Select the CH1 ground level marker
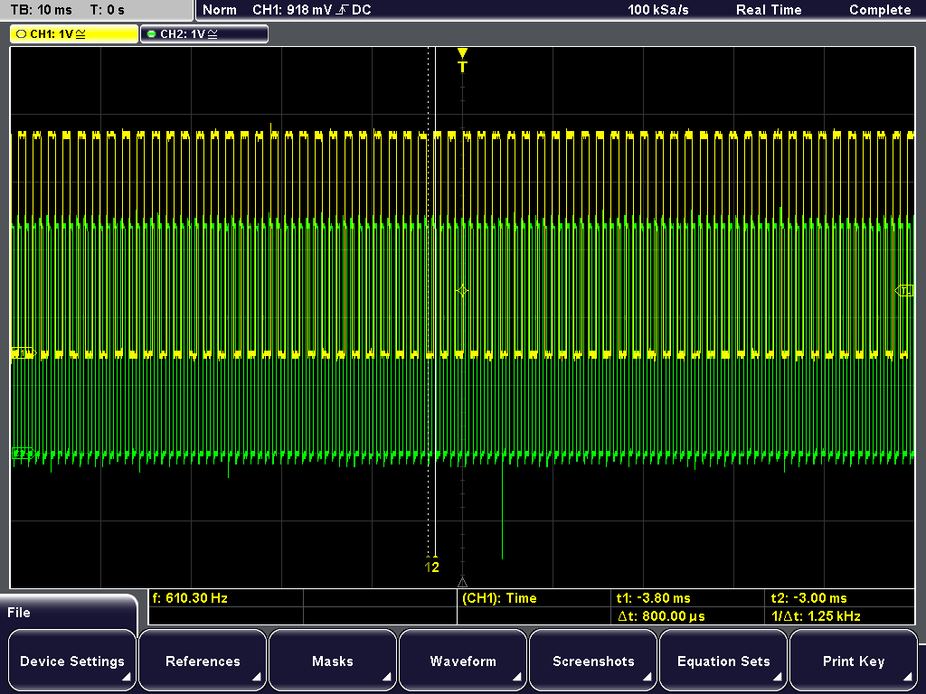The width and height of the screenshot is (926, 694). [23, 352]
